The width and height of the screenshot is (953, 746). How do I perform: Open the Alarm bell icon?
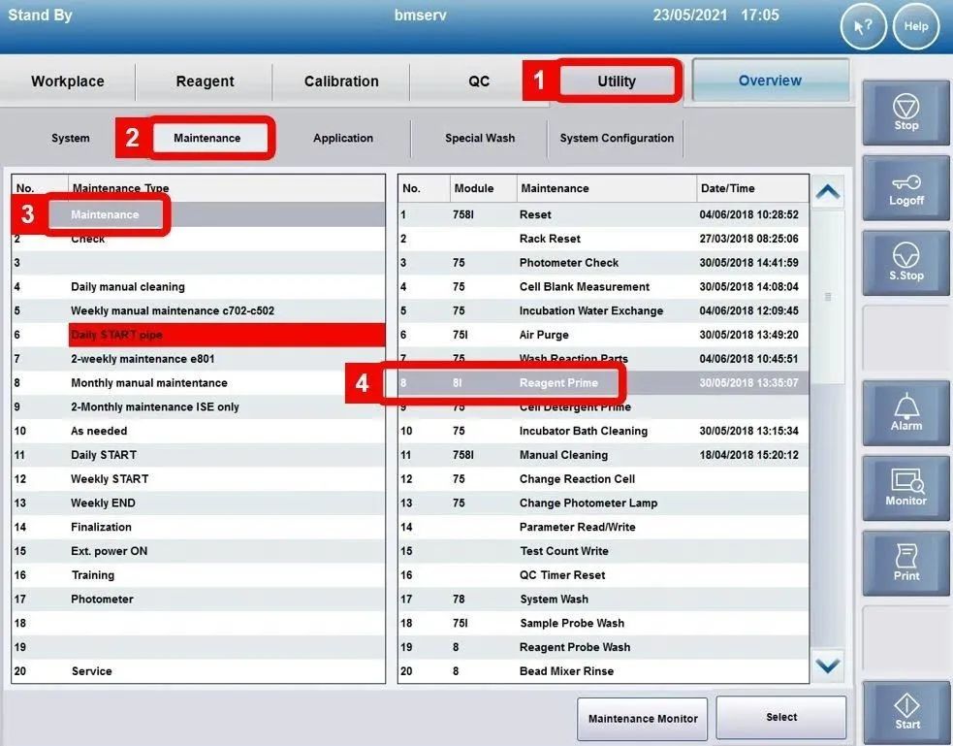point(905,413)
